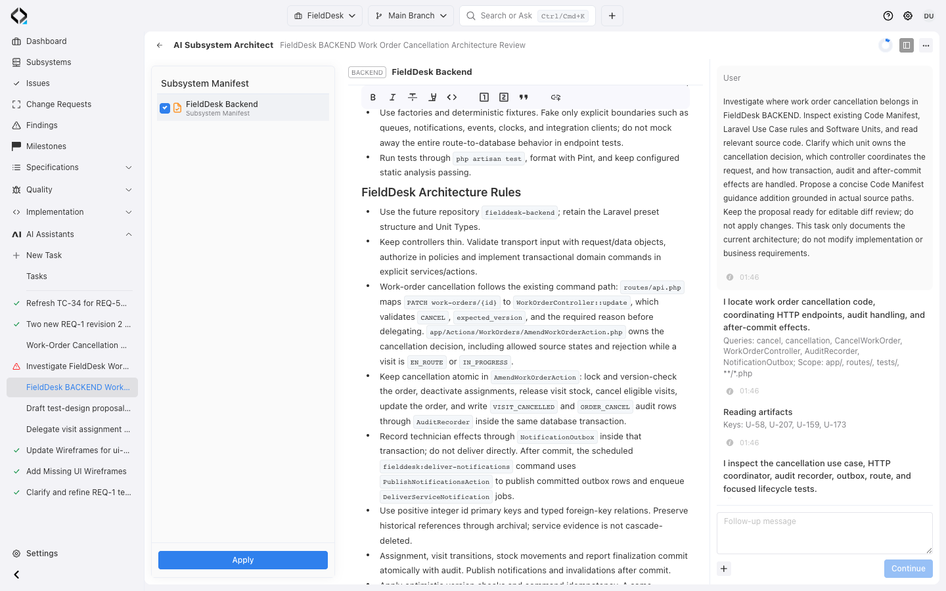
Task: Click the Follow-up message text box
Action: click(824, 533)
